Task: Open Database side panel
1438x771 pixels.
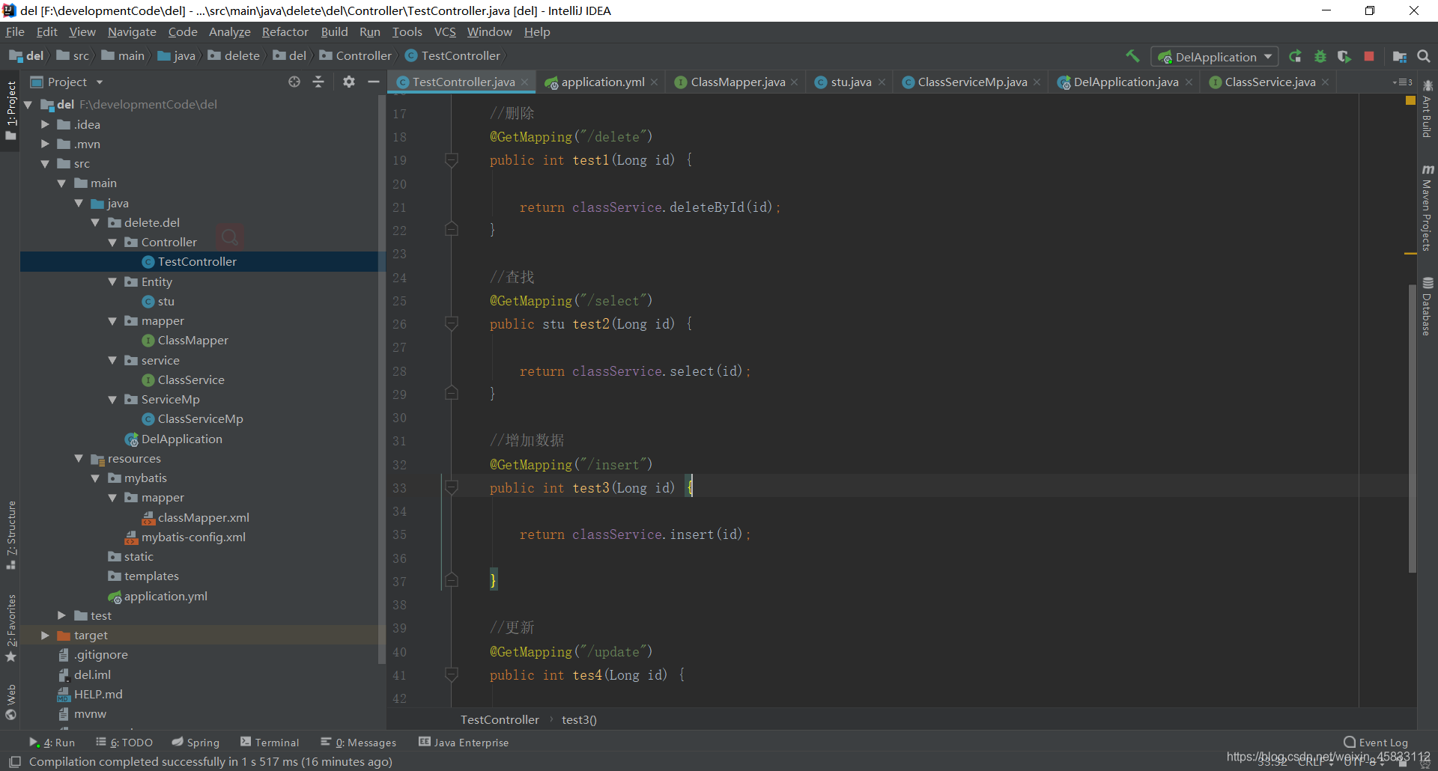Action: [x=1427, y=306]
